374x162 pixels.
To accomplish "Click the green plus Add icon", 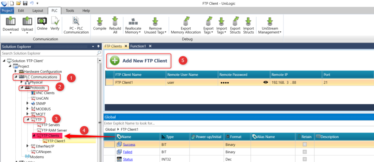I will point(115,60).
